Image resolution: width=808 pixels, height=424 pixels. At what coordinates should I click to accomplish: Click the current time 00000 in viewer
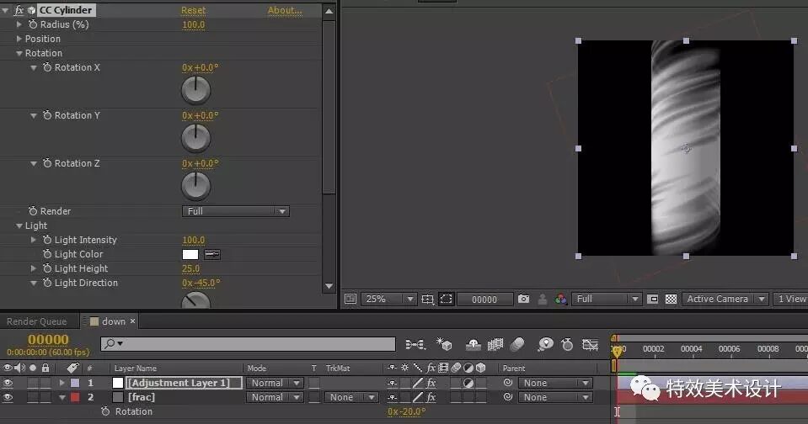coord(484,299)
